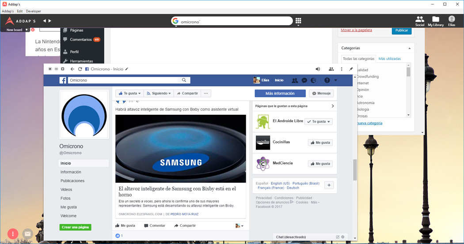The image size is (464, 244).
Task: Click Compartir button on page toolbar
Action: coord(187,94)
